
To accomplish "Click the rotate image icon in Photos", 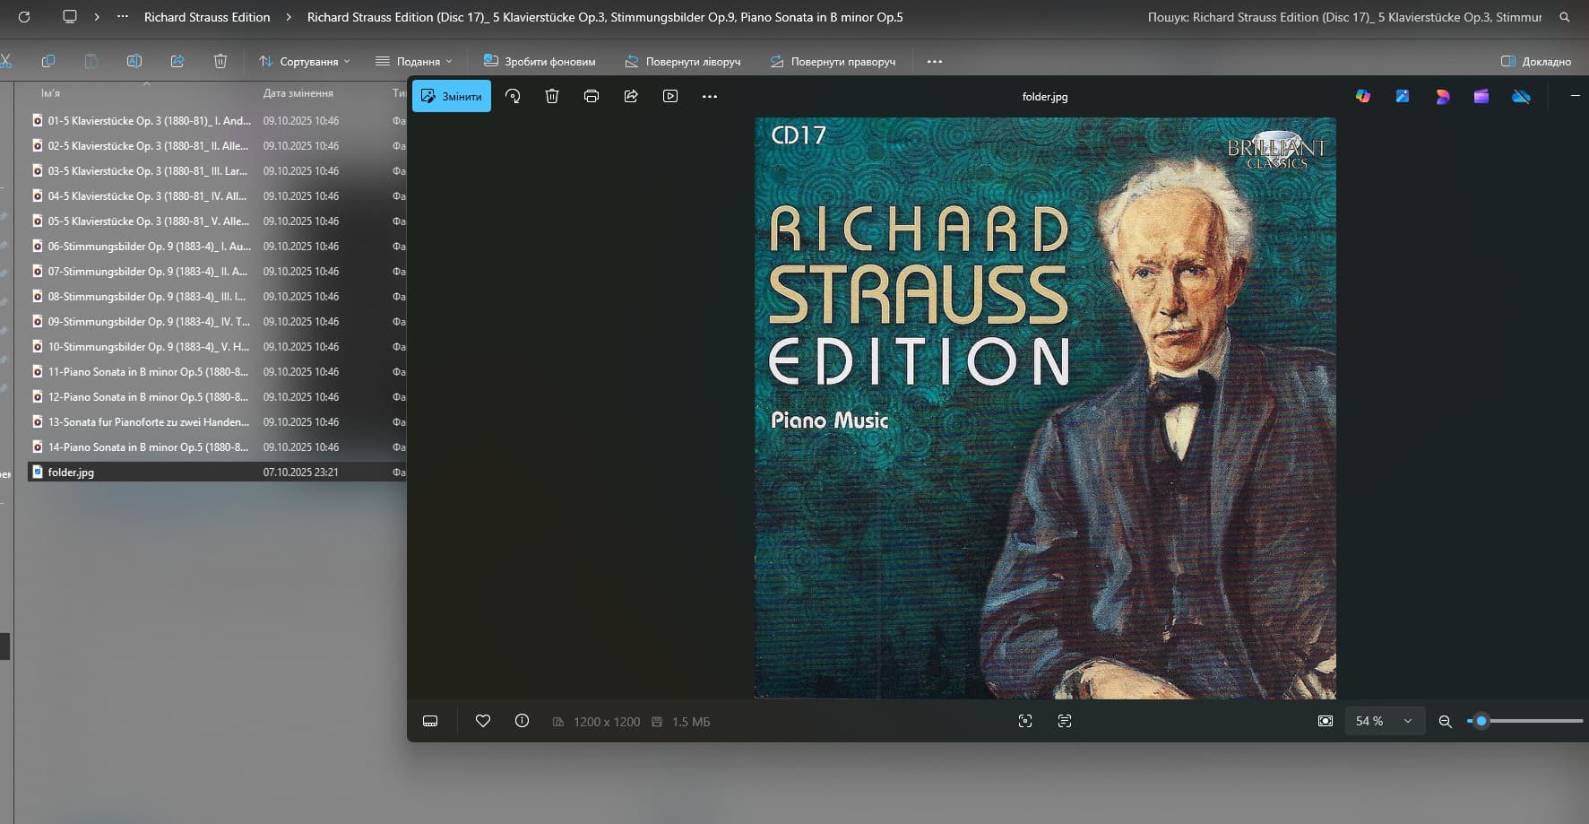I will 513,96.
